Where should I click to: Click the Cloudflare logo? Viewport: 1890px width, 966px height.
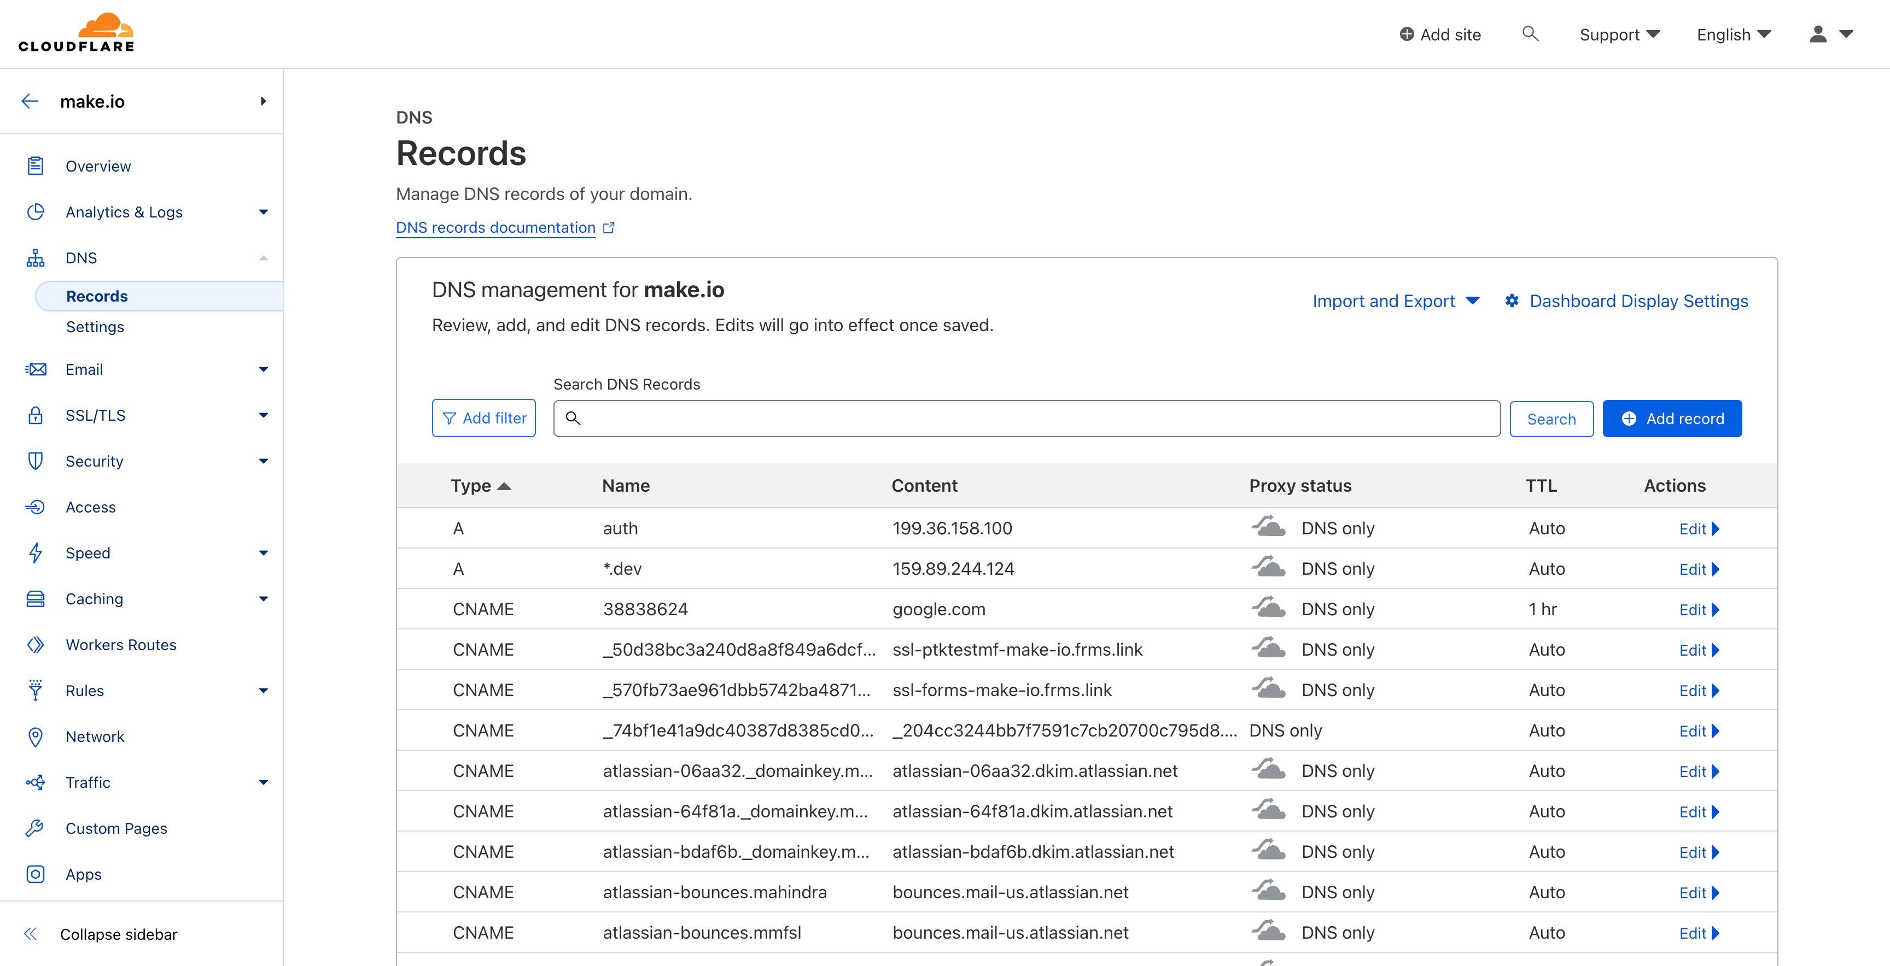coord(77,33)
